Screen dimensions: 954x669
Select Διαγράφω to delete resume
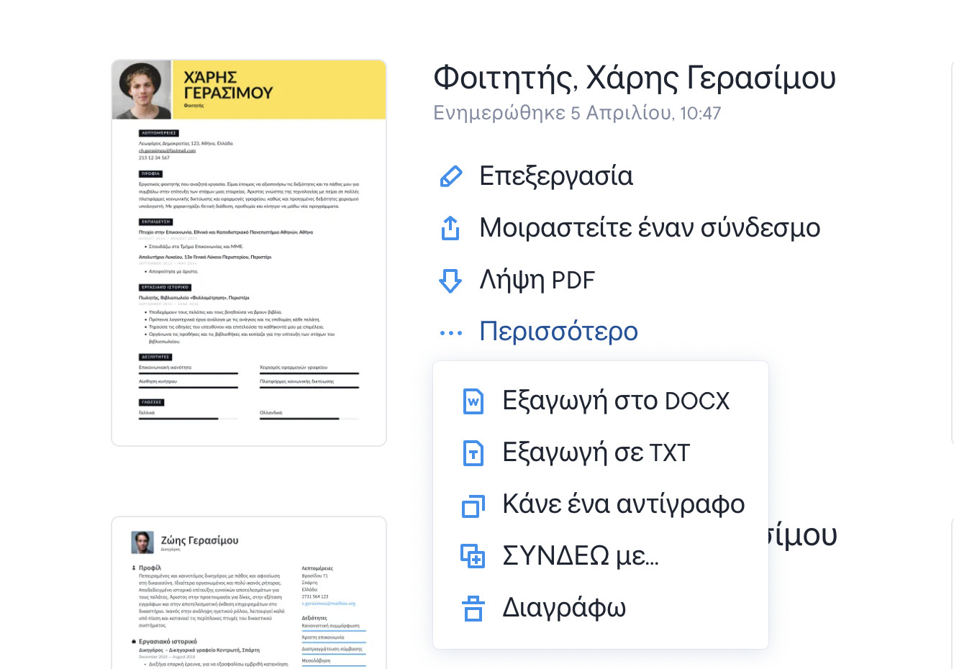(x=564, y=608)
